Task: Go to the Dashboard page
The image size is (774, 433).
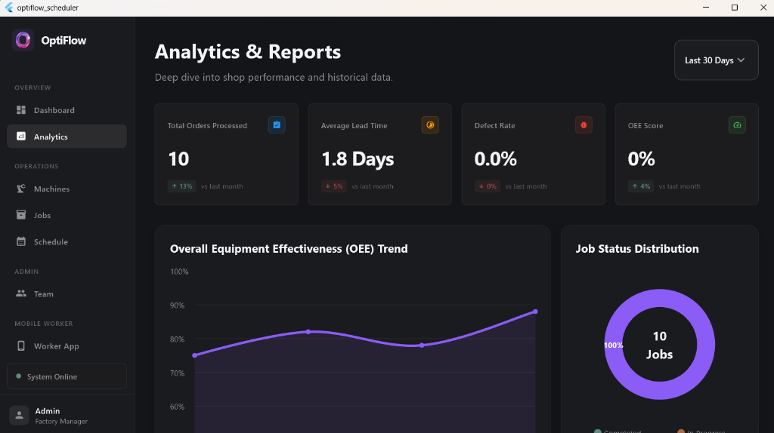Action: click(x=67, y=110)
